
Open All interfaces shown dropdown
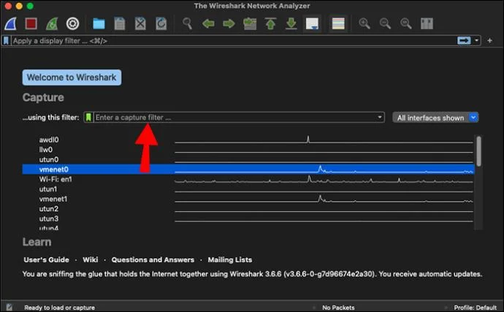[x=435, y=118]
